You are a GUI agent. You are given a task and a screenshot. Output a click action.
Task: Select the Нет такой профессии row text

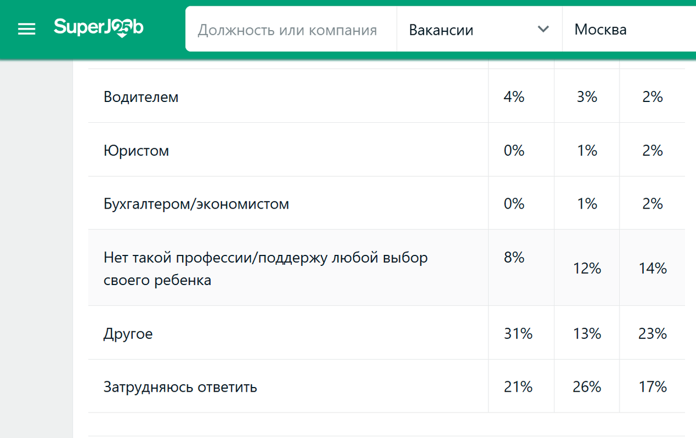(265, 258)
